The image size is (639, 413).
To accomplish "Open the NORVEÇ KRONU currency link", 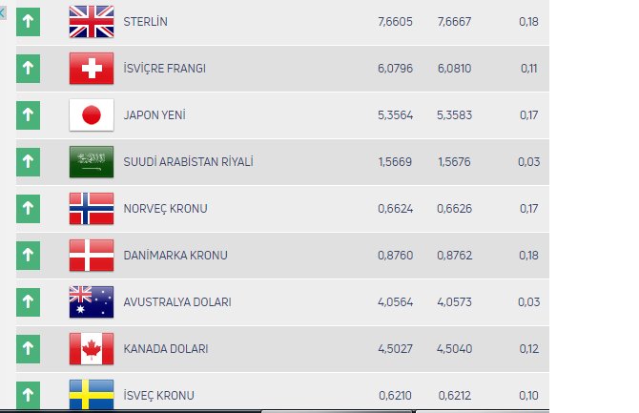I will (x=165, y=208).
